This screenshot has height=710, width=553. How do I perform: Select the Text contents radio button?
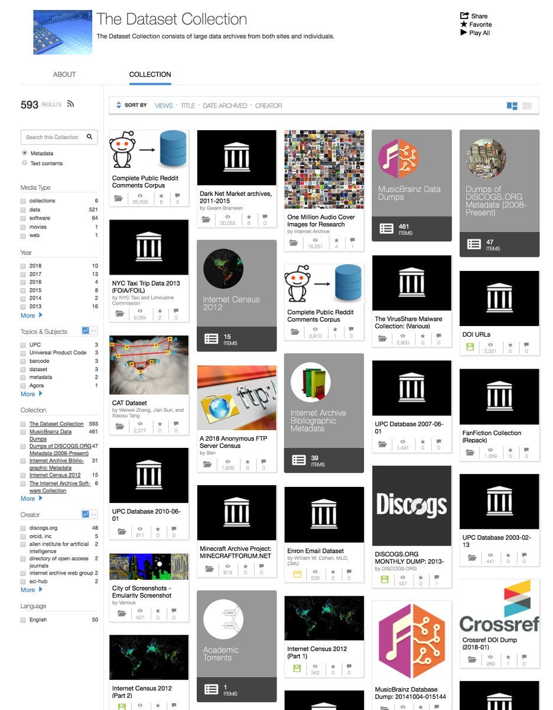click(x=24, y=163)
